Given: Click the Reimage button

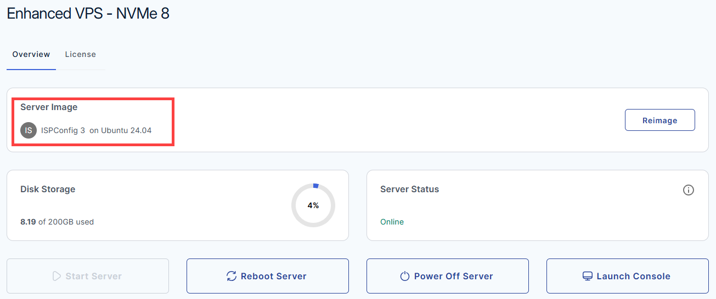Looking at the screenshot, I should click(659, 120).
